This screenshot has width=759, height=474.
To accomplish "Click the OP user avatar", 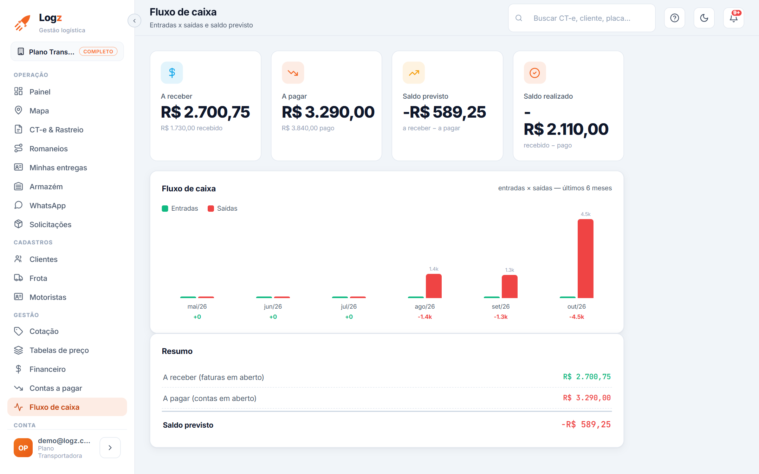I will point(23,448).
